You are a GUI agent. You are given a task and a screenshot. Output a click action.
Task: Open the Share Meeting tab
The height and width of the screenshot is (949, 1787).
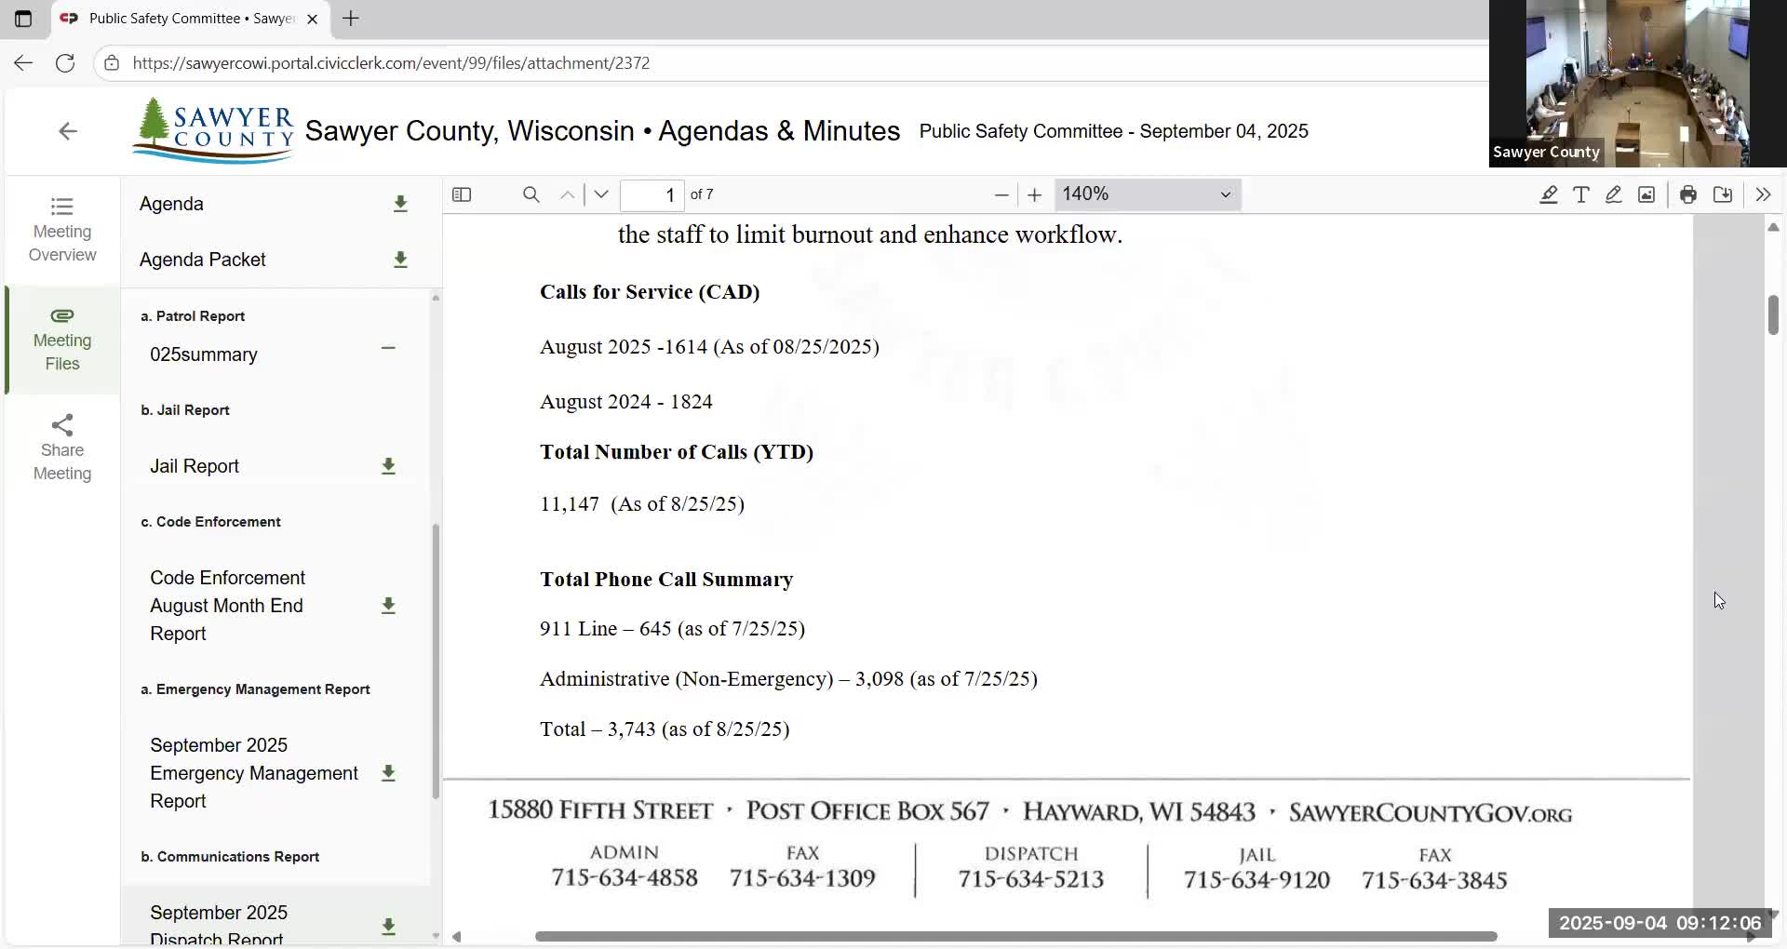[62, 448]
